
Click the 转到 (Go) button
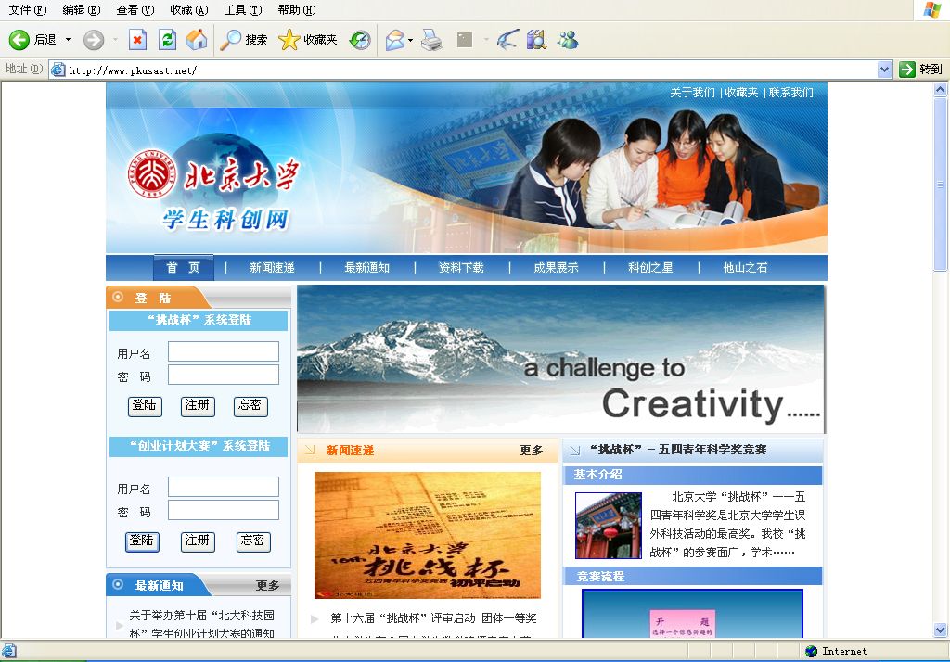point(921,70)
